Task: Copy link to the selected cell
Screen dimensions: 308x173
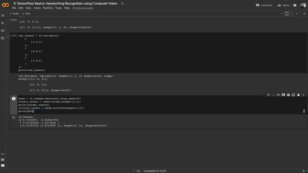Action: [x=278, y=95]
